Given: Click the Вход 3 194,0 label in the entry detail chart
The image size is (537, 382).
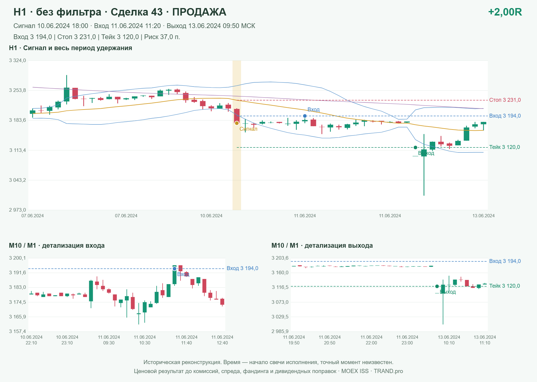Looking at the screenshot, I should tap(242, 268).
